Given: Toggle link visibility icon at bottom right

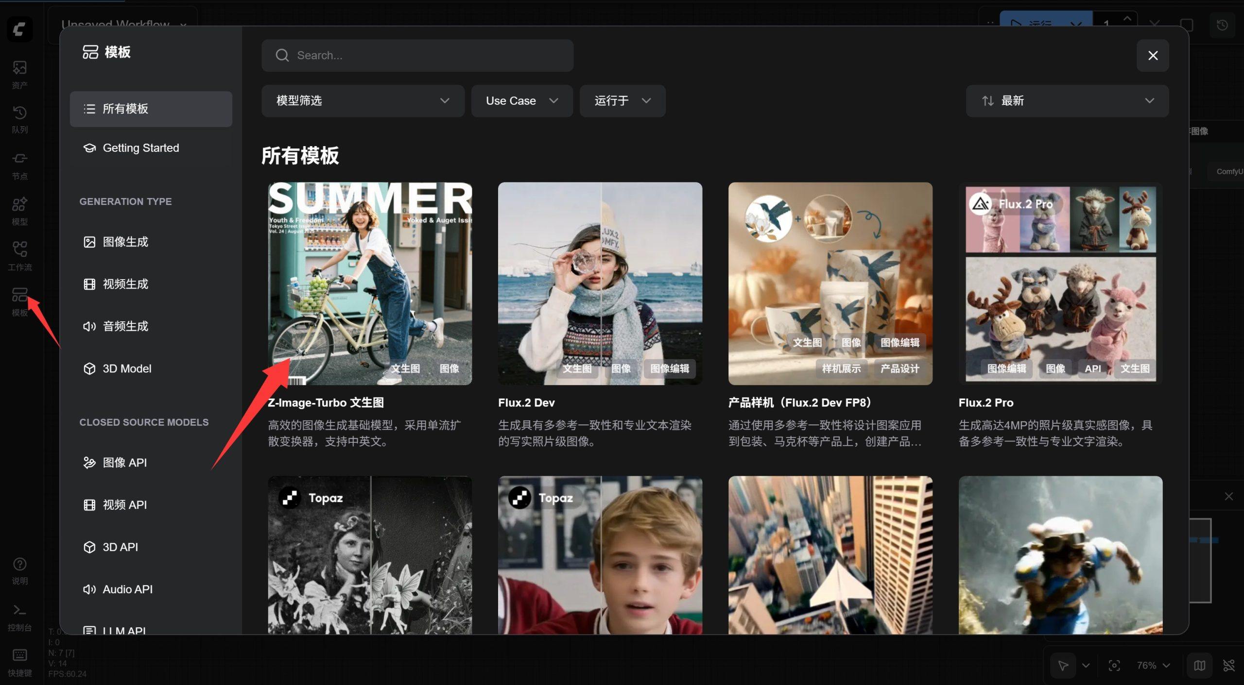Looking at the screenshot, I should tap(1229, 665).
